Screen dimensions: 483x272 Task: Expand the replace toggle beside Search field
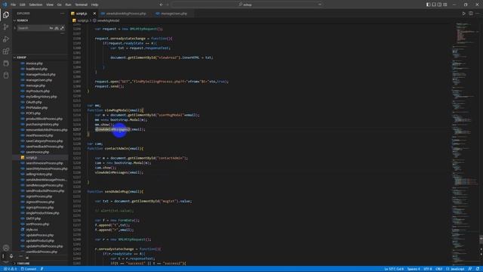point(14,28)
